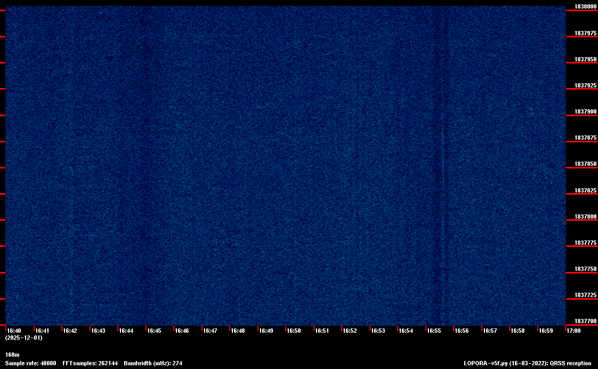Click the 16:53 time label
598x369 pixels.
click(x=378, y=331)
